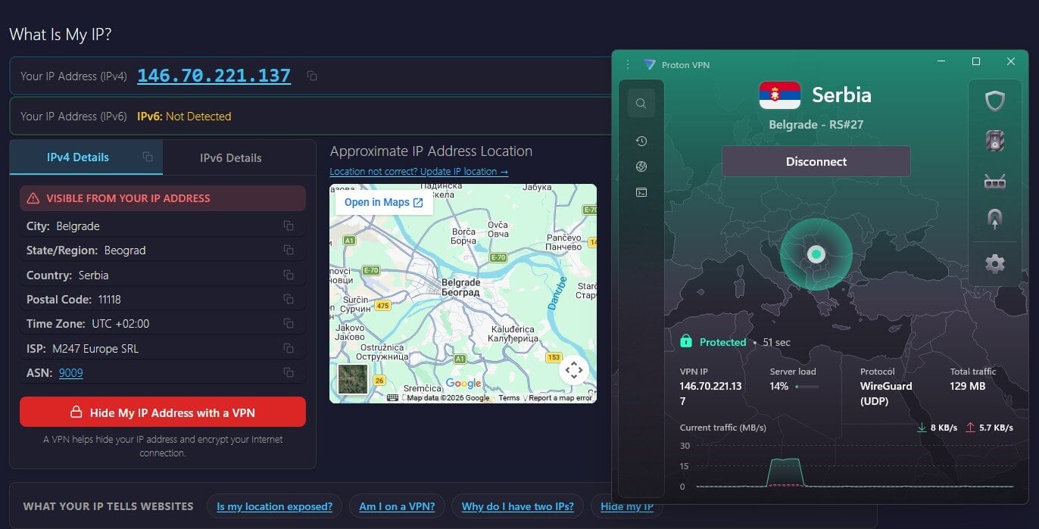Click the Map data ©2026 Google text
Viewport: 1039px width, 529px height.
coord(448,398)
